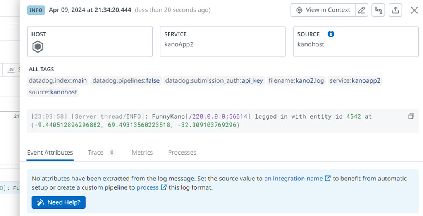The height and width of the screenshot is (216, 423).
Task: Click the expand panel layout icon
Action: pos(378,10)
